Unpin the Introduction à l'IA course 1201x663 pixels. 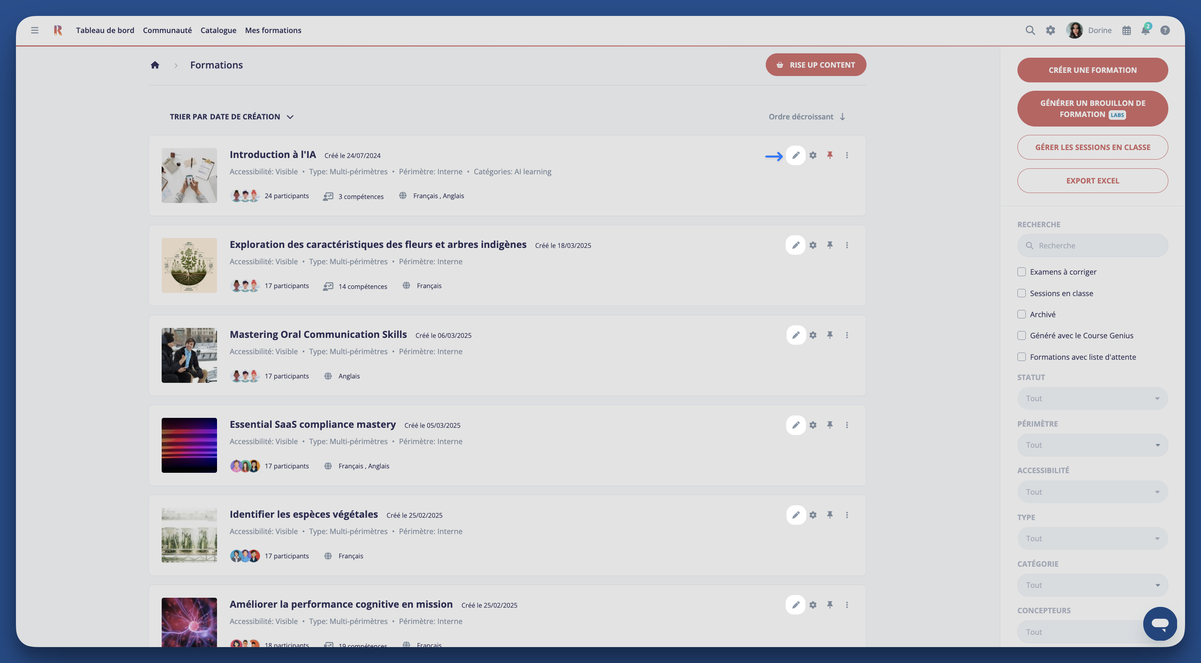tap(830, 155)
